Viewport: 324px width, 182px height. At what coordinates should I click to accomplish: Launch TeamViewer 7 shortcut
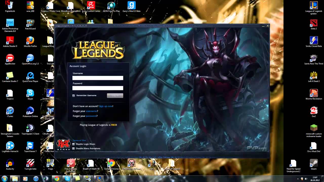pos(30,147)
